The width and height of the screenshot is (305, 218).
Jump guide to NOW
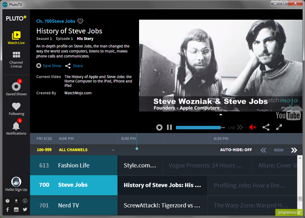[279, 150]
